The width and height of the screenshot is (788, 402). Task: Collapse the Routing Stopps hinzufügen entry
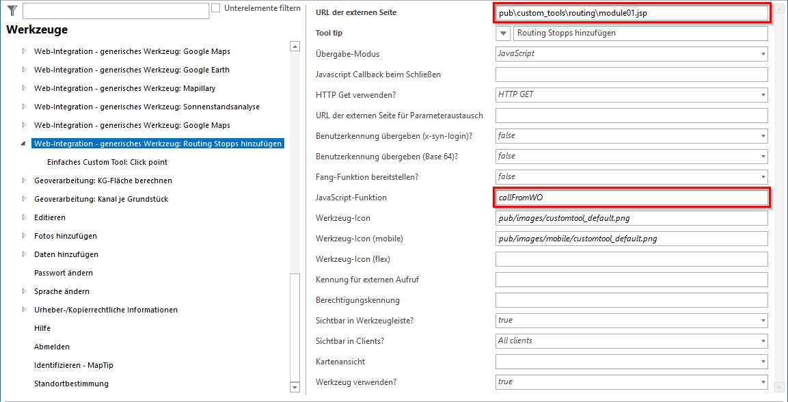click(x=21, y=143)
